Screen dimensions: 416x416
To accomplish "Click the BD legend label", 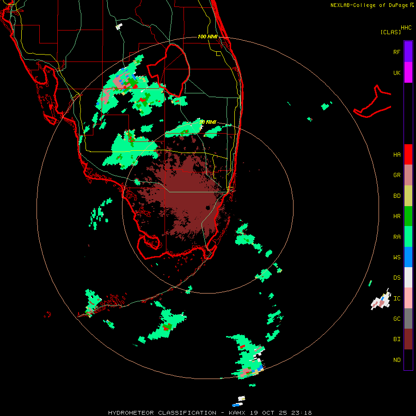I will pos(397,196).
